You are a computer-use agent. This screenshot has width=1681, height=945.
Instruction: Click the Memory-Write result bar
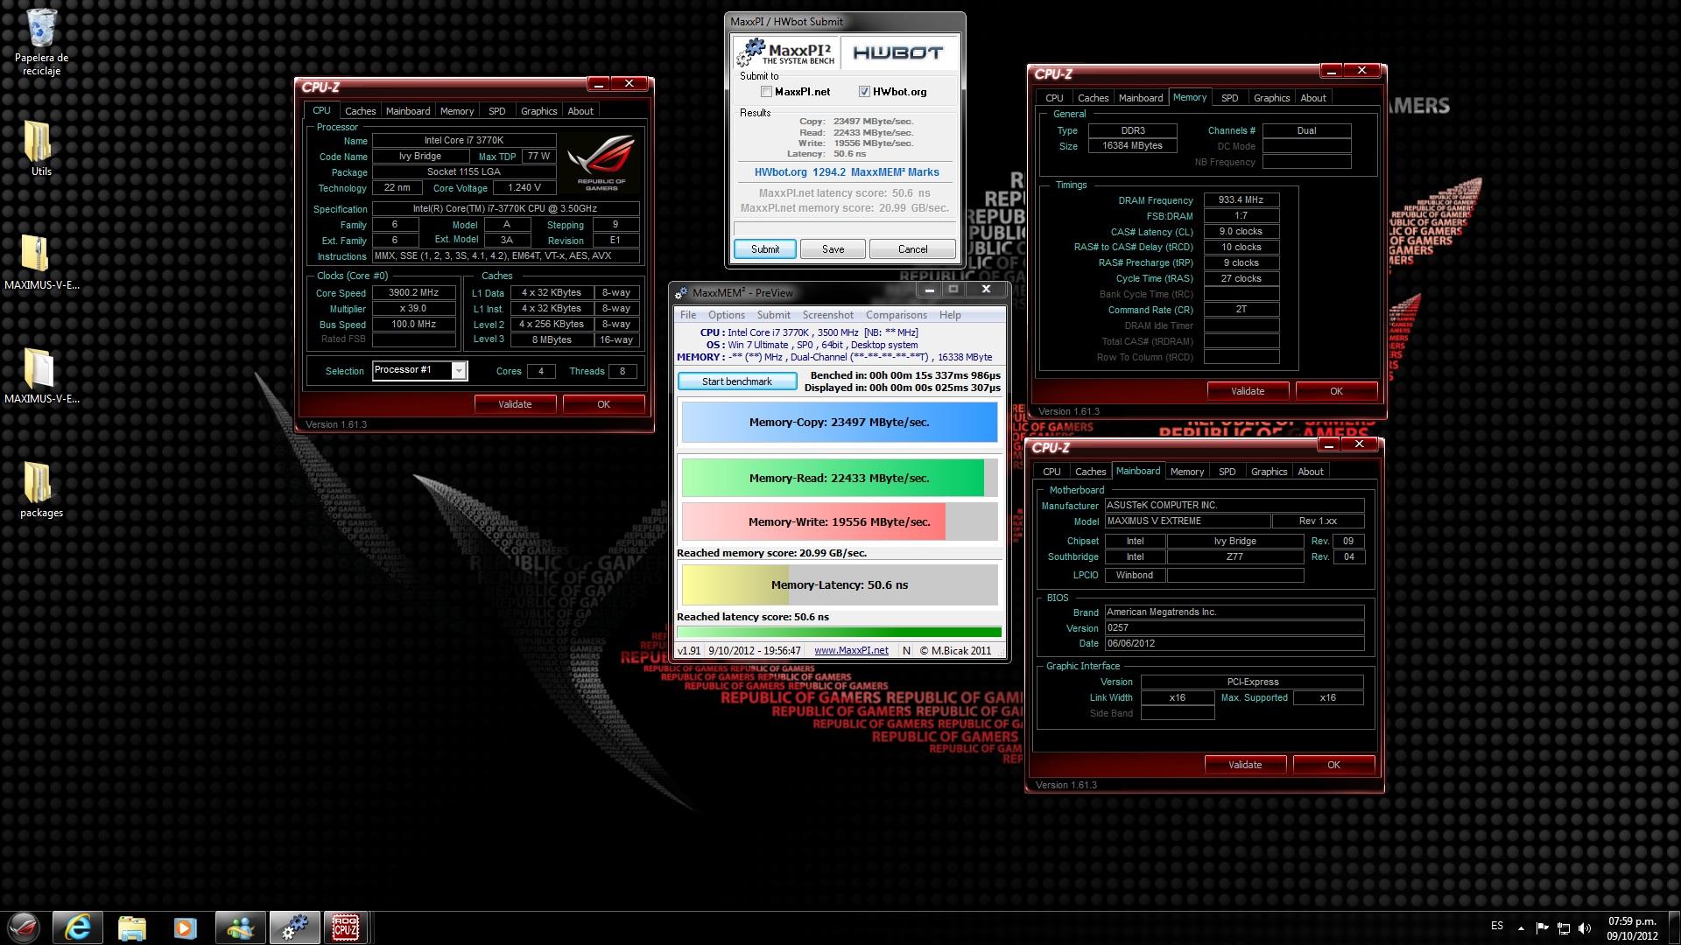pyautogui.click(x=839, y=521)
